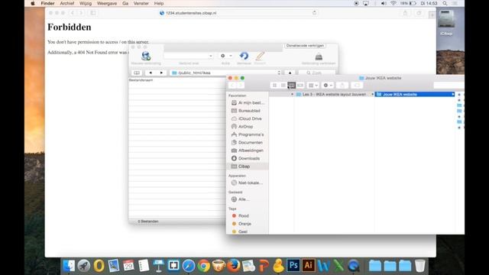Open 'Alle...' shared item in Finder sidebar

(240, 199)
